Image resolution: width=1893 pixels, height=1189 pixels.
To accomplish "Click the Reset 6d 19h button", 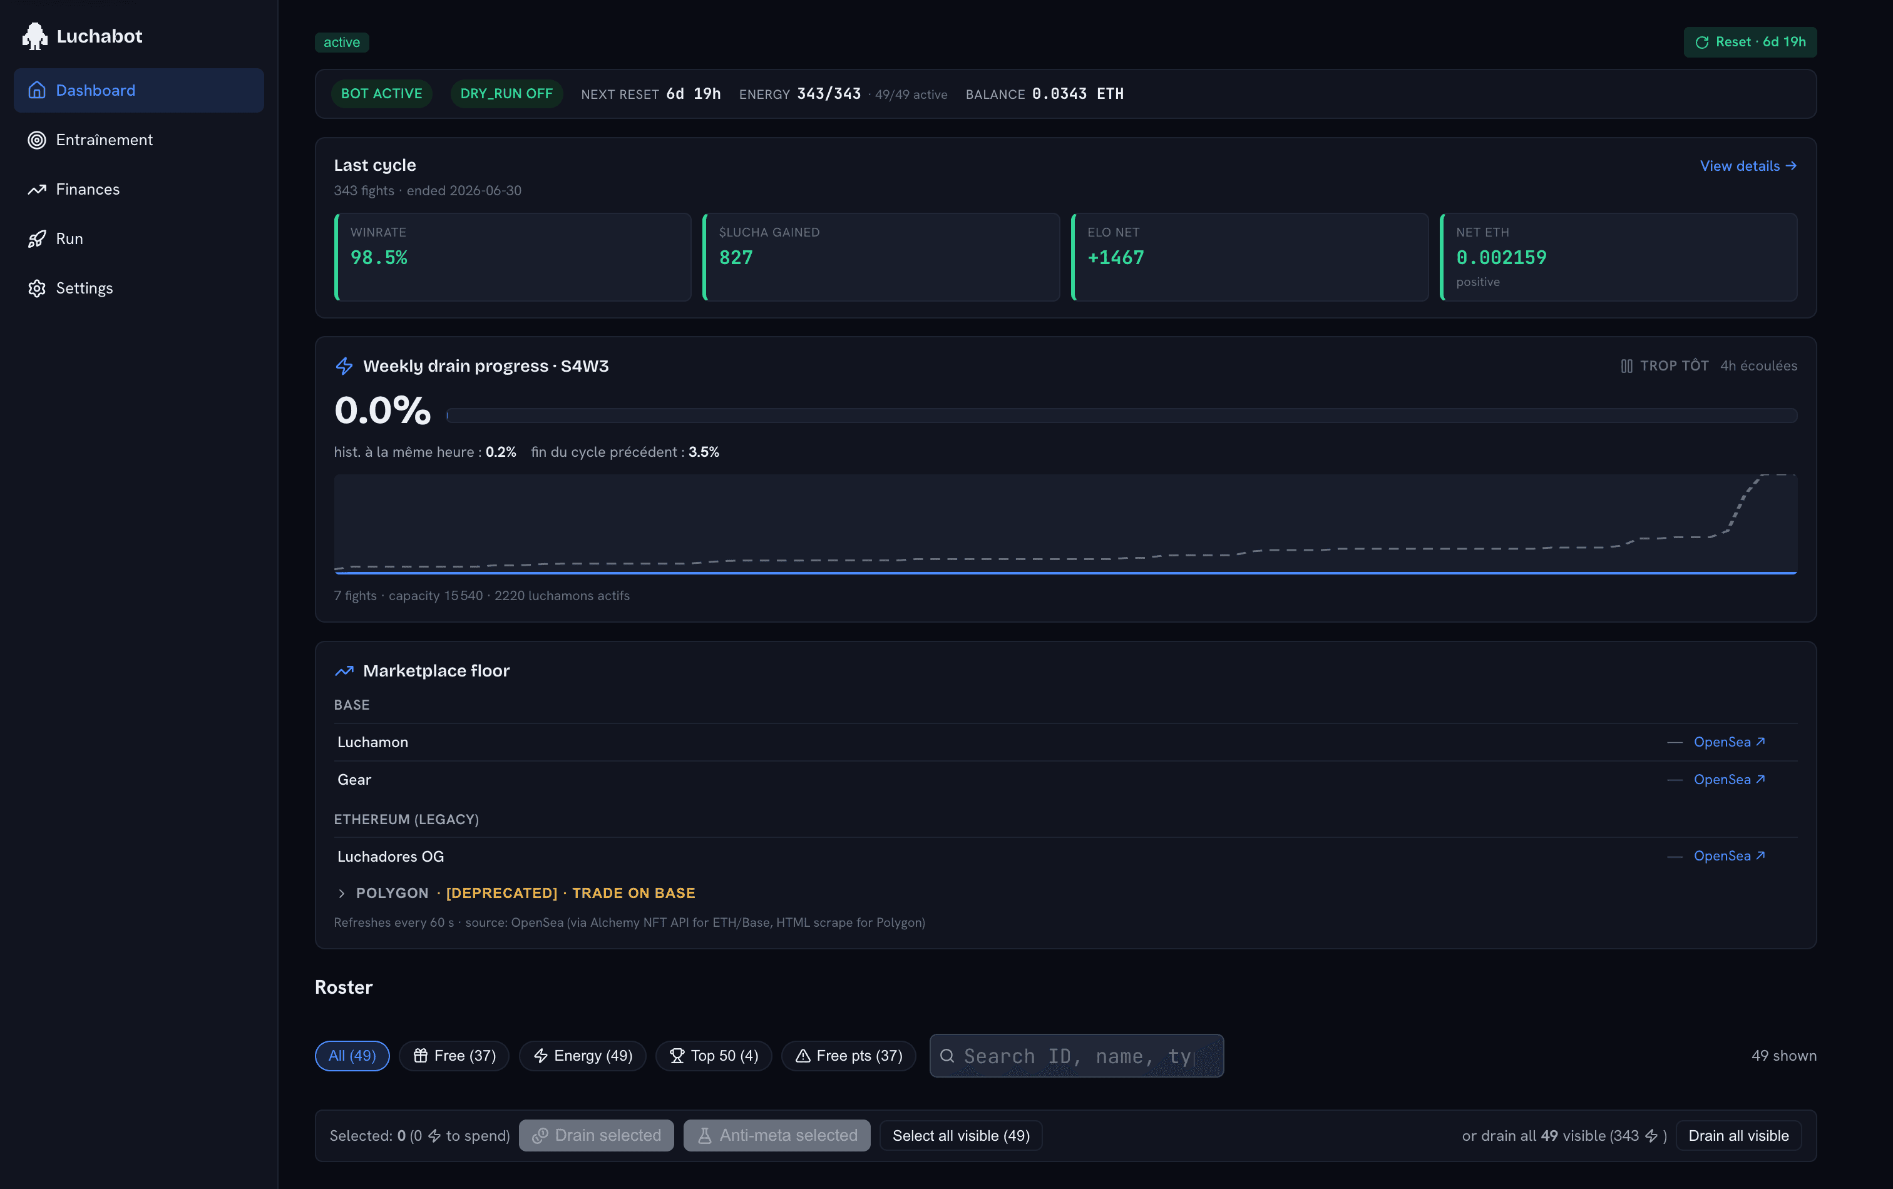I will pyautogui.click(x=1750, y=43).
